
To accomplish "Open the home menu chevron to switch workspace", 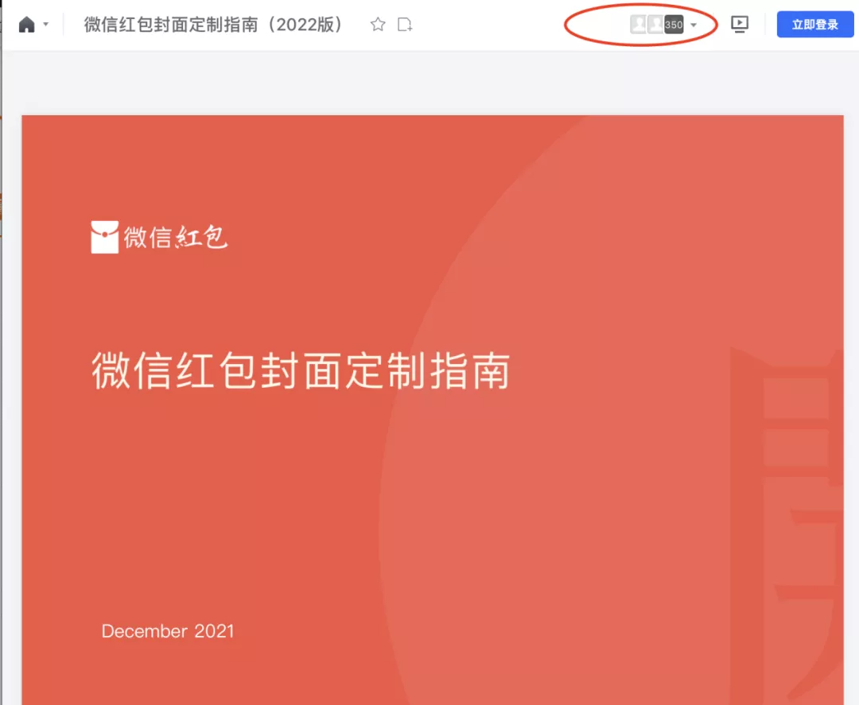I will click(45, 25).
